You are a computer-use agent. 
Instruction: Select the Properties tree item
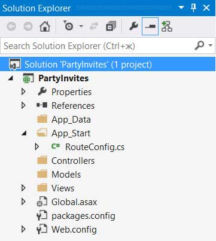click(x=71, y=92)
